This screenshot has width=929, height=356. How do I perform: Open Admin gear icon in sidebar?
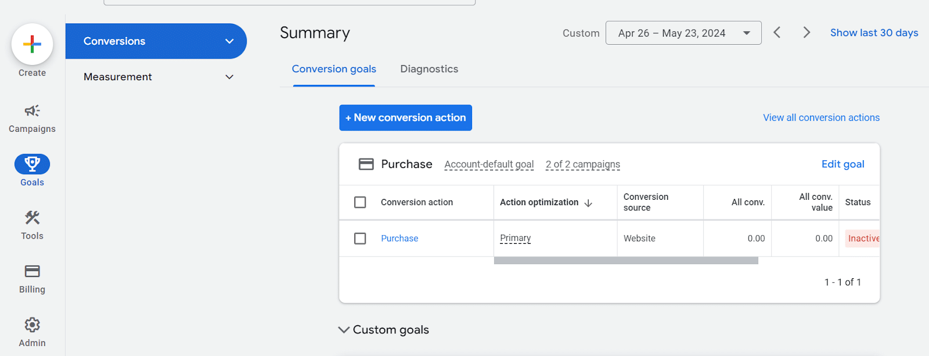[32, 325]
